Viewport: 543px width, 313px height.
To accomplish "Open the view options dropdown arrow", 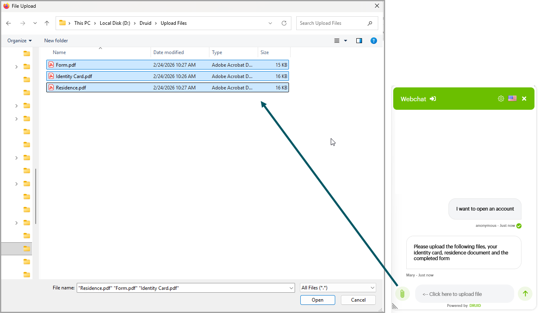I will coord(346,41).
